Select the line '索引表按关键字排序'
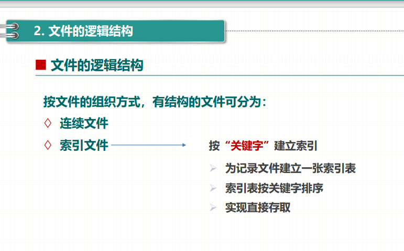 pos(274,188)
